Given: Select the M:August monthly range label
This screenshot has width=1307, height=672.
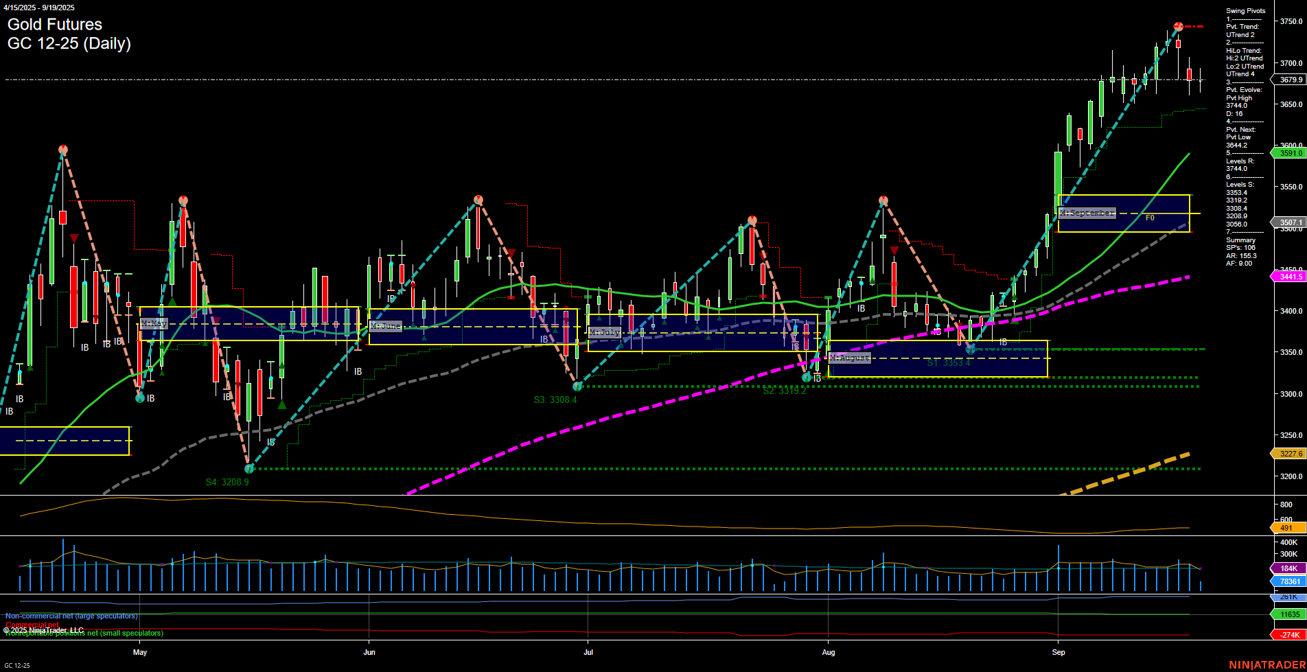Looking at the screenshot, I should coord(850,358).
